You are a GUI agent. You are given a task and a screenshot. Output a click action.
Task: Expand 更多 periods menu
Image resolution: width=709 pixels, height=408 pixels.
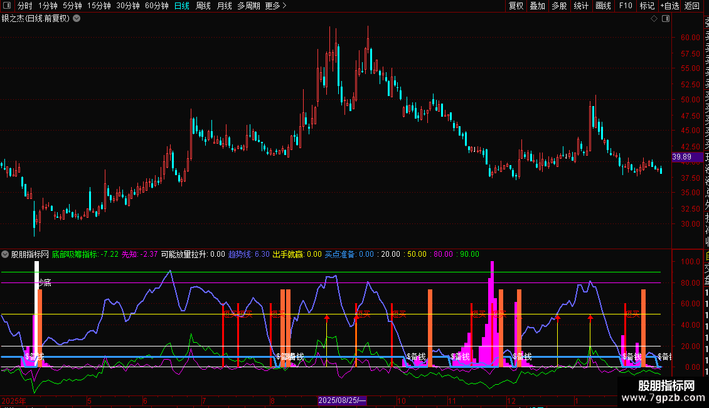click(x=276, y=6)
